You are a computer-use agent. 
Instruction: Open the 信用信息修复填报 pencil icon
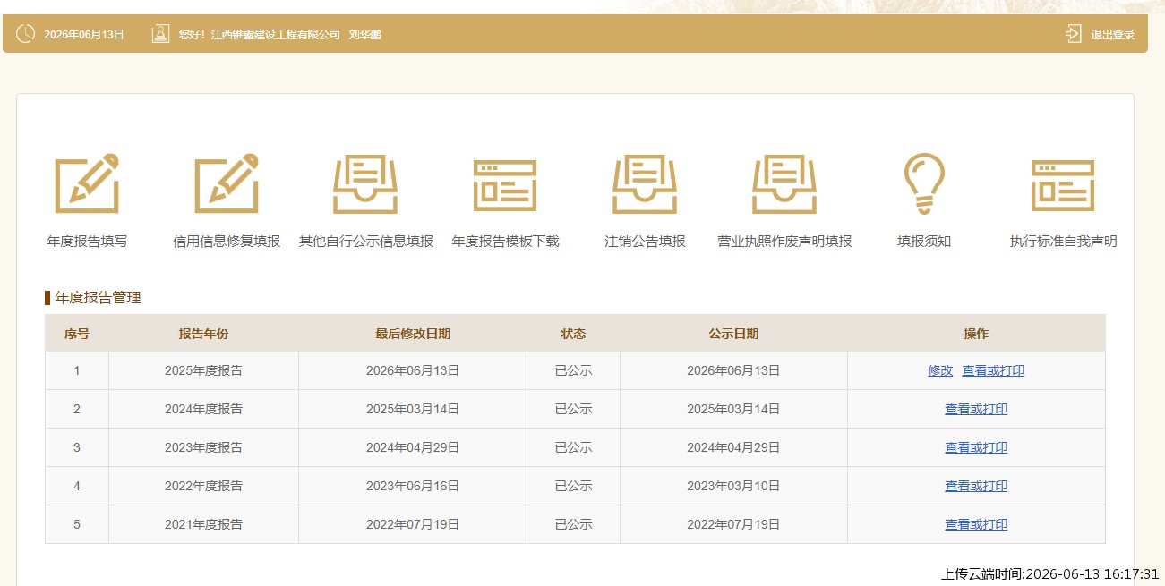(x=227, y=183)
